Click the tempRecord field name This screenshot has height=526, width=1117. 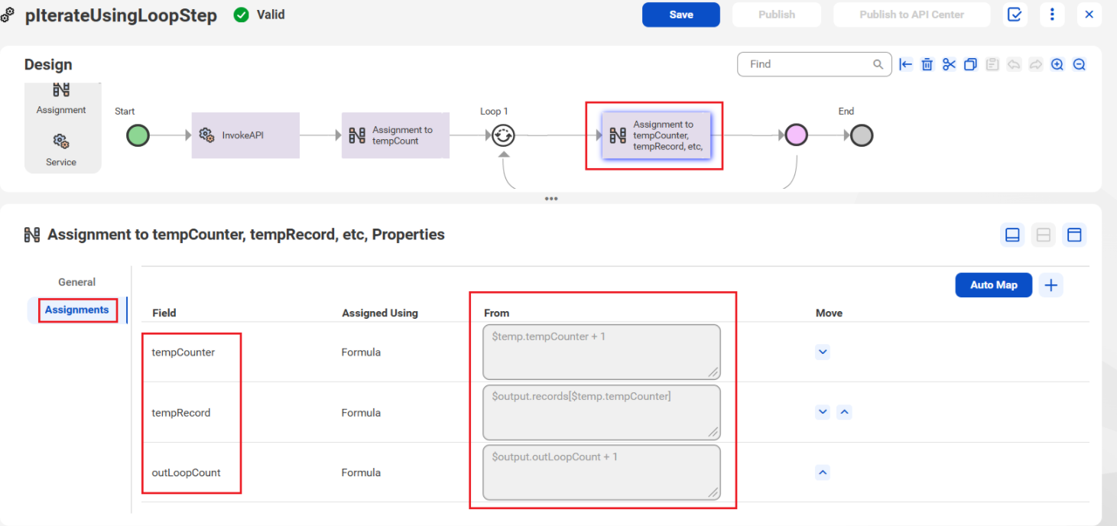click(x=181, y=413)
